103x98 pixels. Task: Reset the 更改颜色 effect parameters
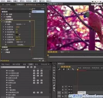coord(30,22)
